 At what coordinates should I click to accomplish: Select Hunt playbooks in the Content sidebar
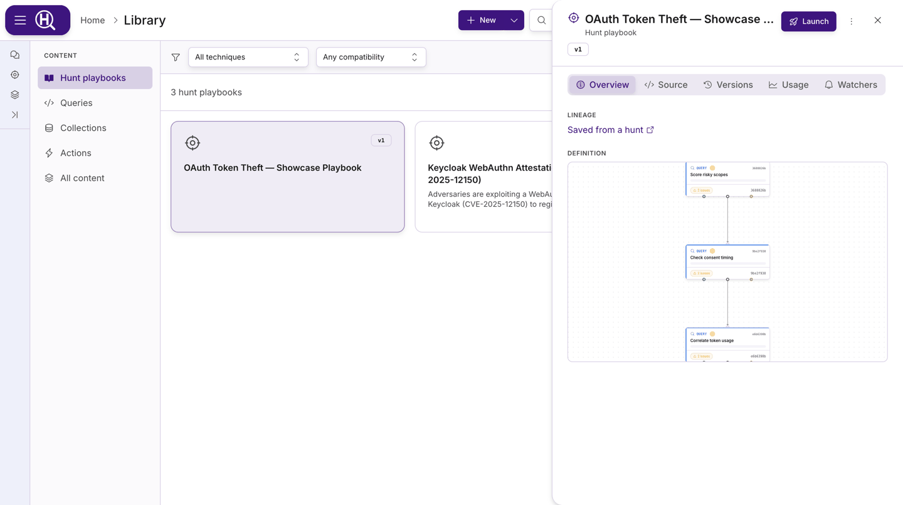[95, 78]
